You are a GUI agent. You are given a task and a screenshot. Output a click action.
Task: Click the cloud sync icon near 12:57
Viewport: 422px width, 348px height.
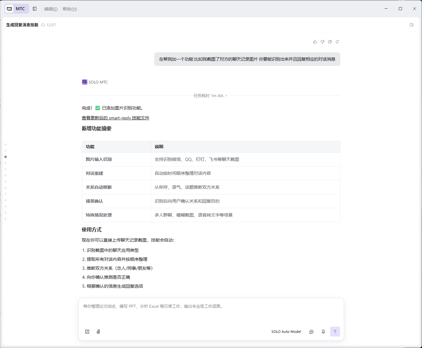tap(43, 25)
